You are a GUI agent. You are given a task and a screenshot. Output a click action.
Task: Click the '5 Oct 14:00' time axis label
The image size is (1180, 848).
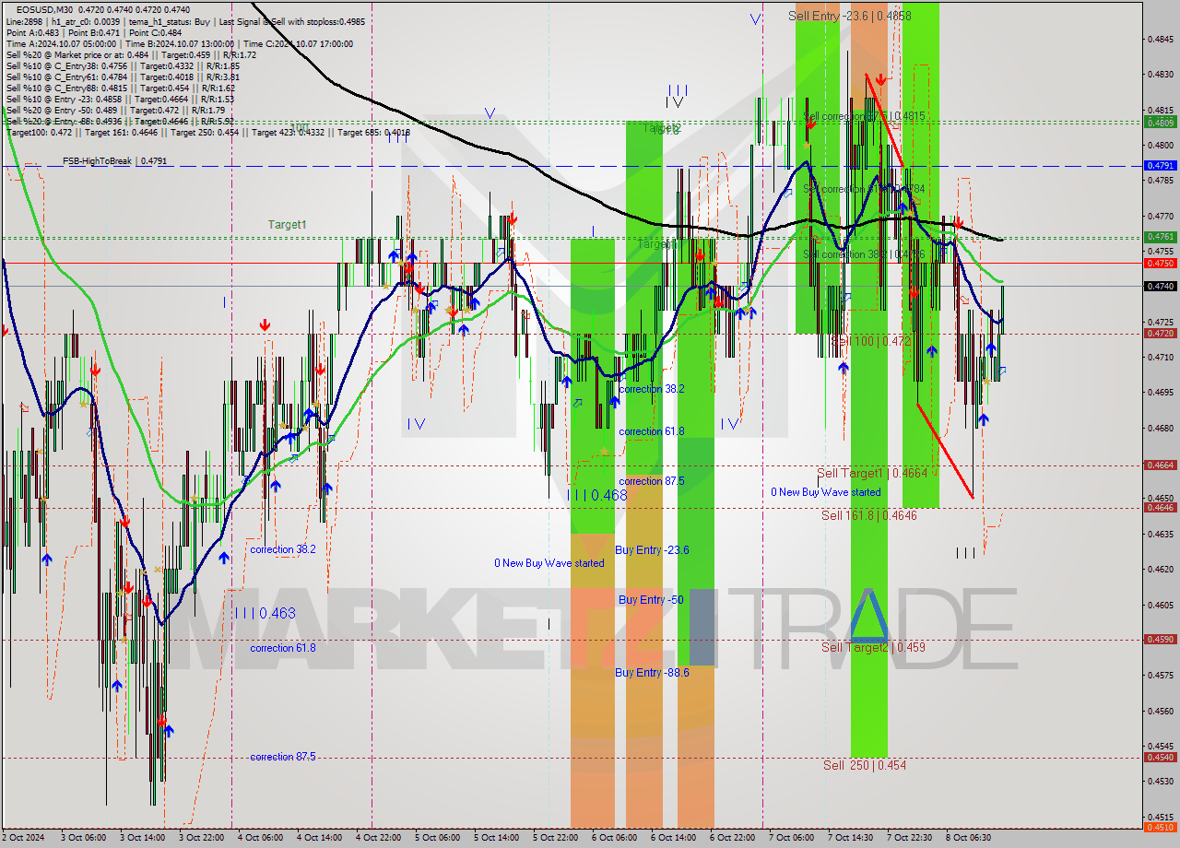pyautogui.click(x=495, y=838)
